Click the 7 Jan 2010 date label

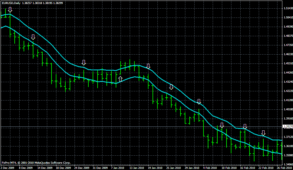click(117, 168)
